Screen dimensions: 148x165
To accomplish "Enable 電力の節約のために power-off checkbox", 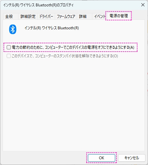I will point(9,47).
